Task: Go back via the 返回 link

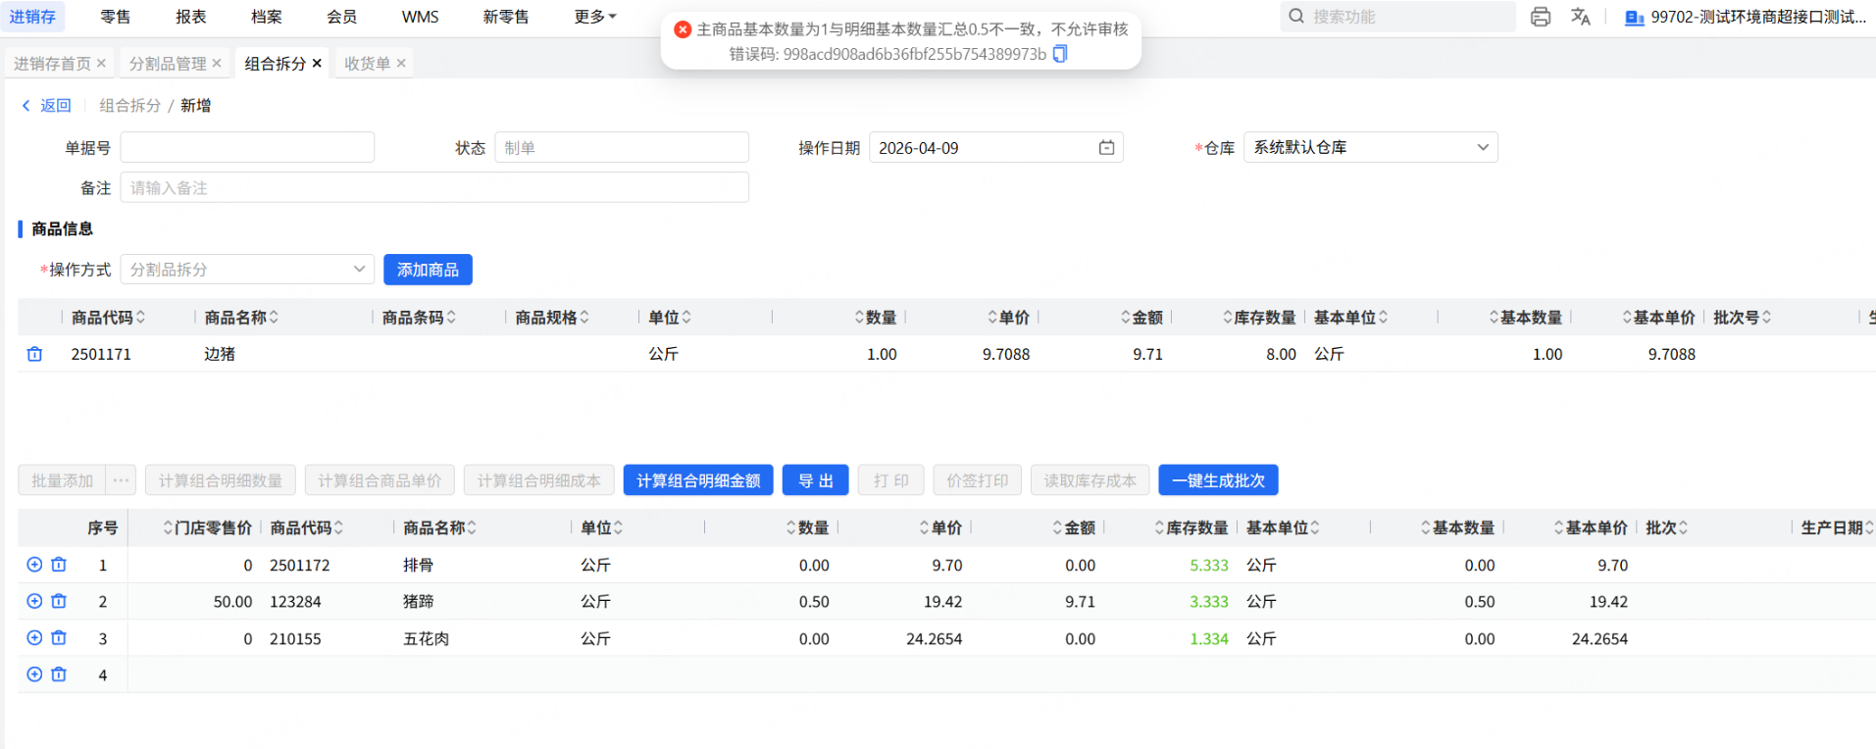Action: click(47, 106)
